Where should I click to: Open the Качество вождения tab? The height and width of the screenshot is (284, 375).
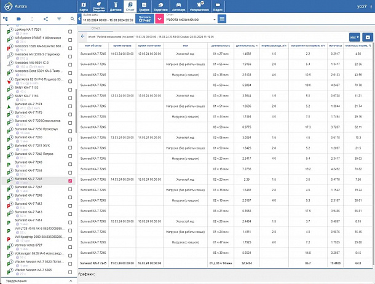pyautogui.click(x=98, y=6)
